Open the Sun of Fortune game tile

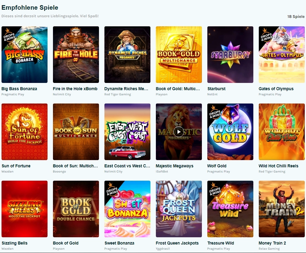[x=25, y=132]
